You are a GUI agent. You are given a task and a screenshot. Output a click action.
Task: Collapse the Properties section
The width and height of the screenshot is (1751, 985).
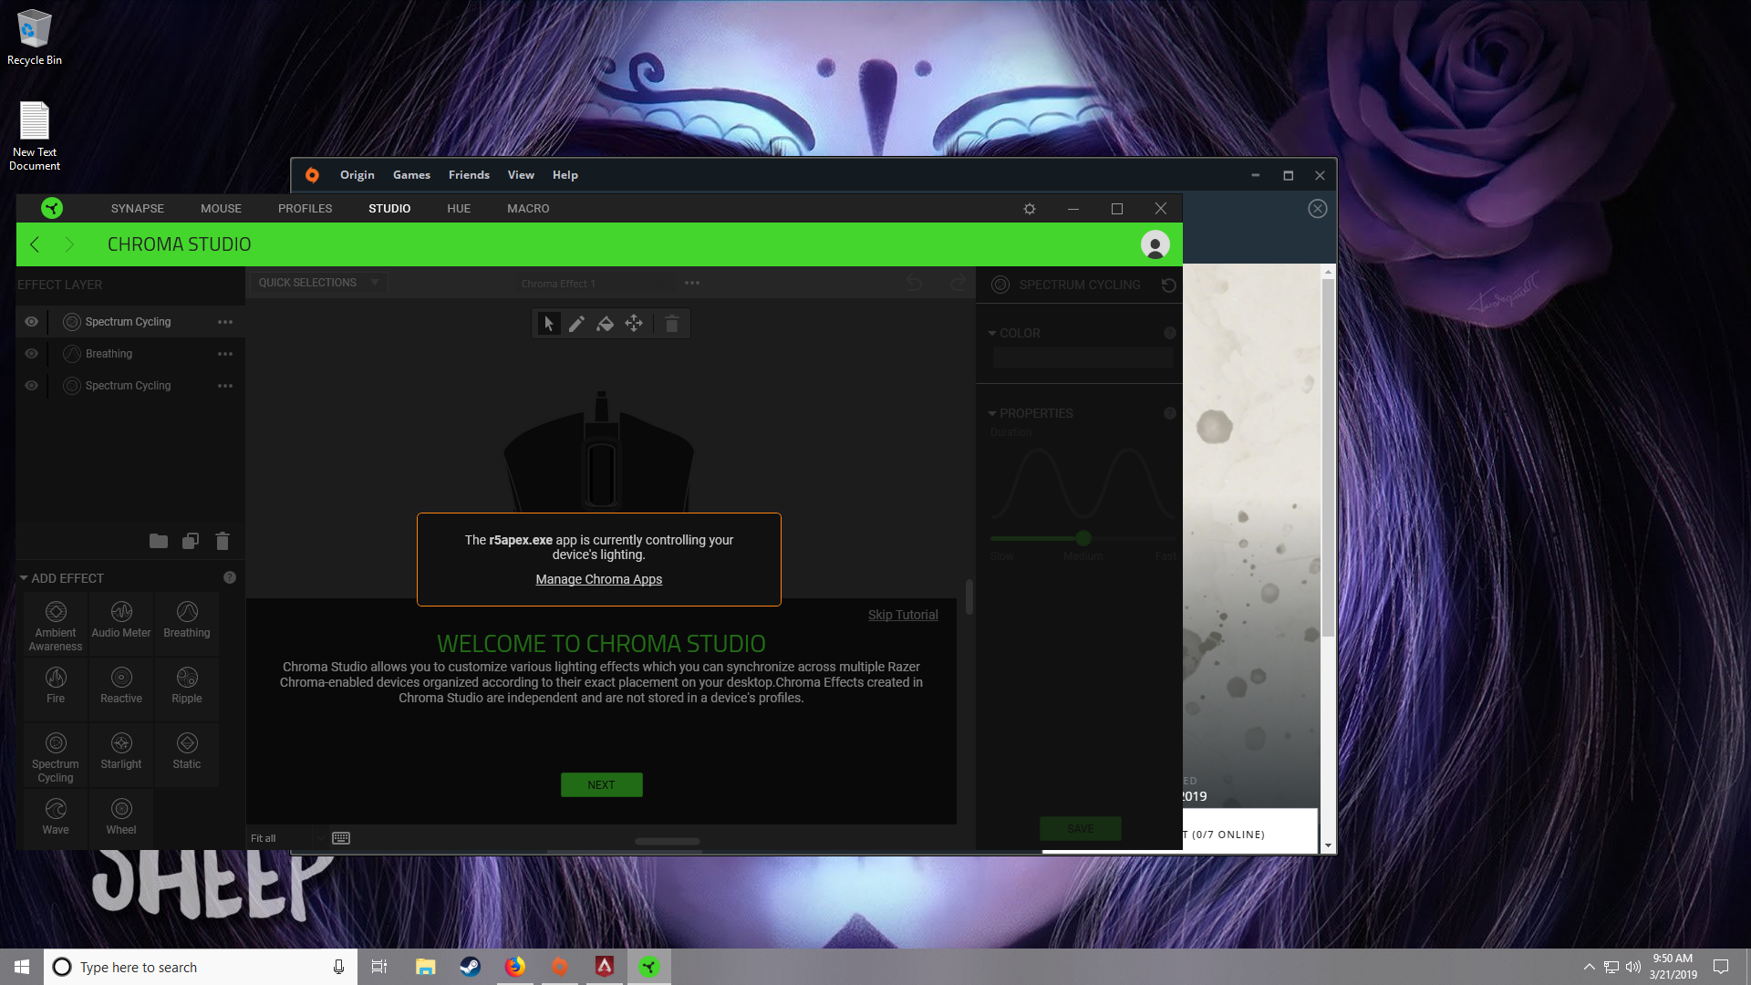point(992,413)
